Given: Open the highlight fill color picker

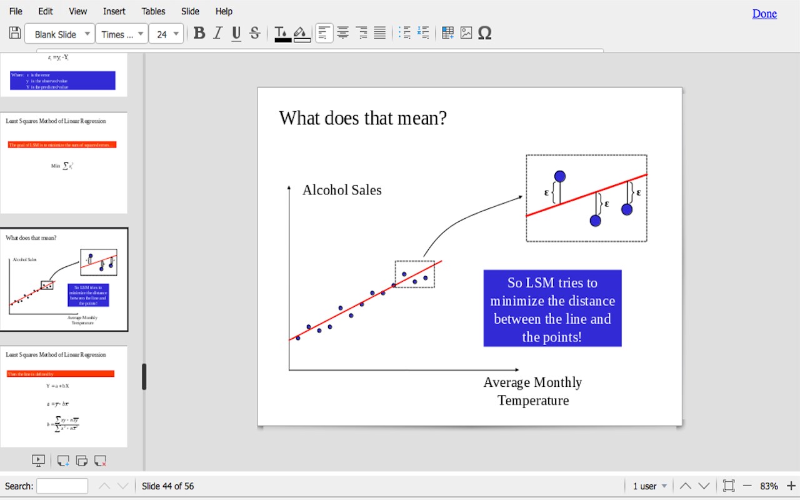Looking at the screenshot, I should tap(302, 34).
